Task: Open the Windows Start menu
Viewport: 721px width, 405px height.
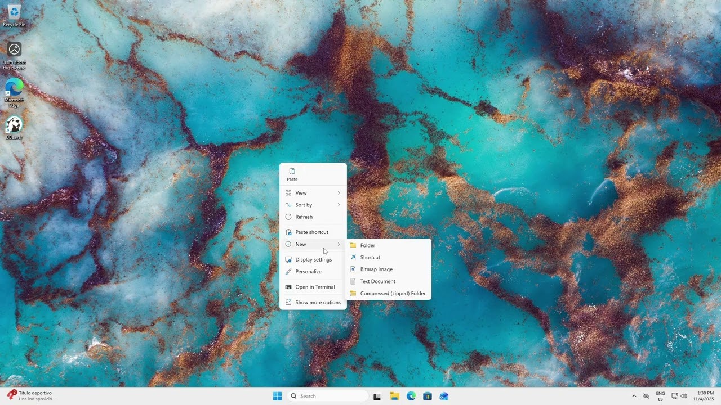Action: point(277,396)
